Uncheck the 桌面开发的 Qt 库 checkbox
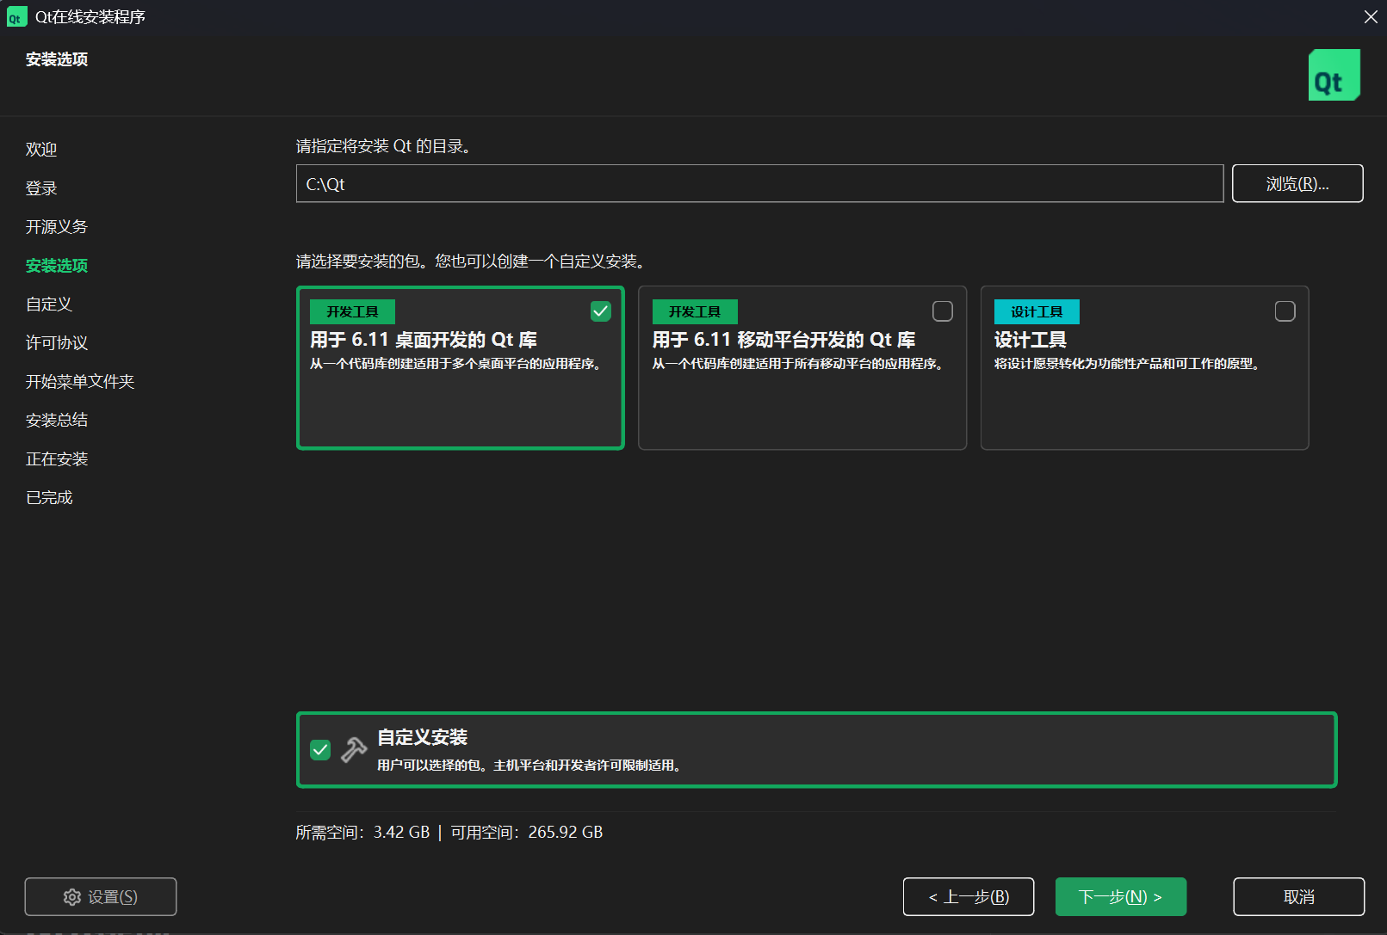The image size is (1387, 935). (601, 311)
